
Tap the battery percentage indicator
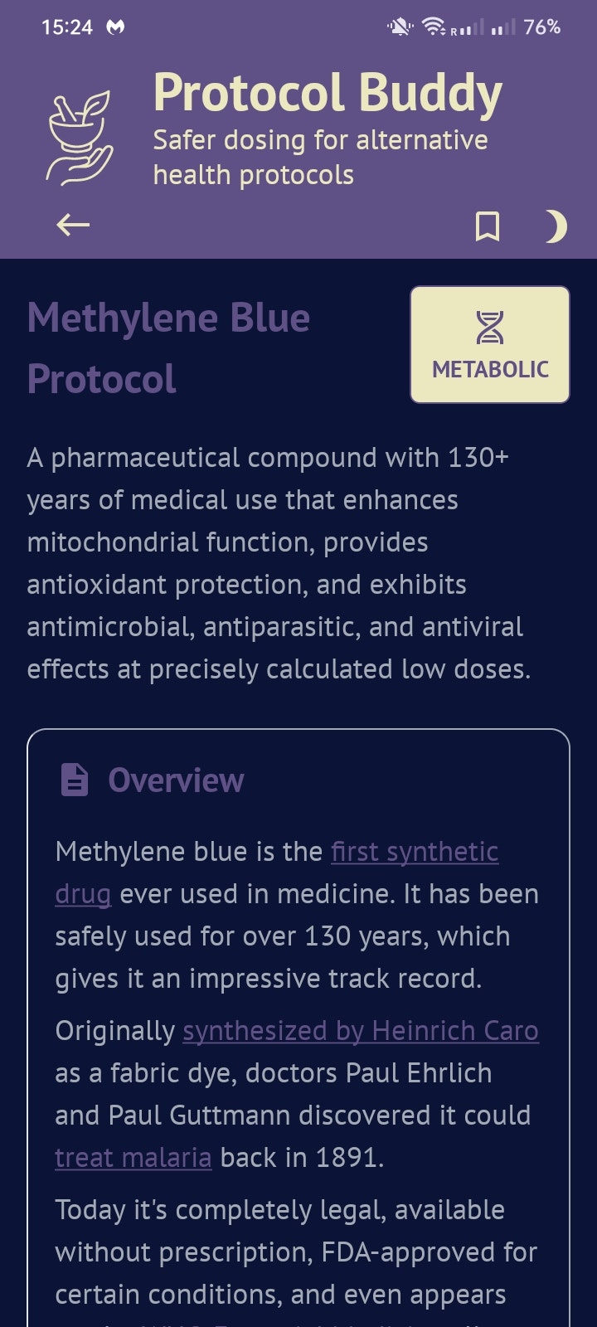[x=541, y=27]
